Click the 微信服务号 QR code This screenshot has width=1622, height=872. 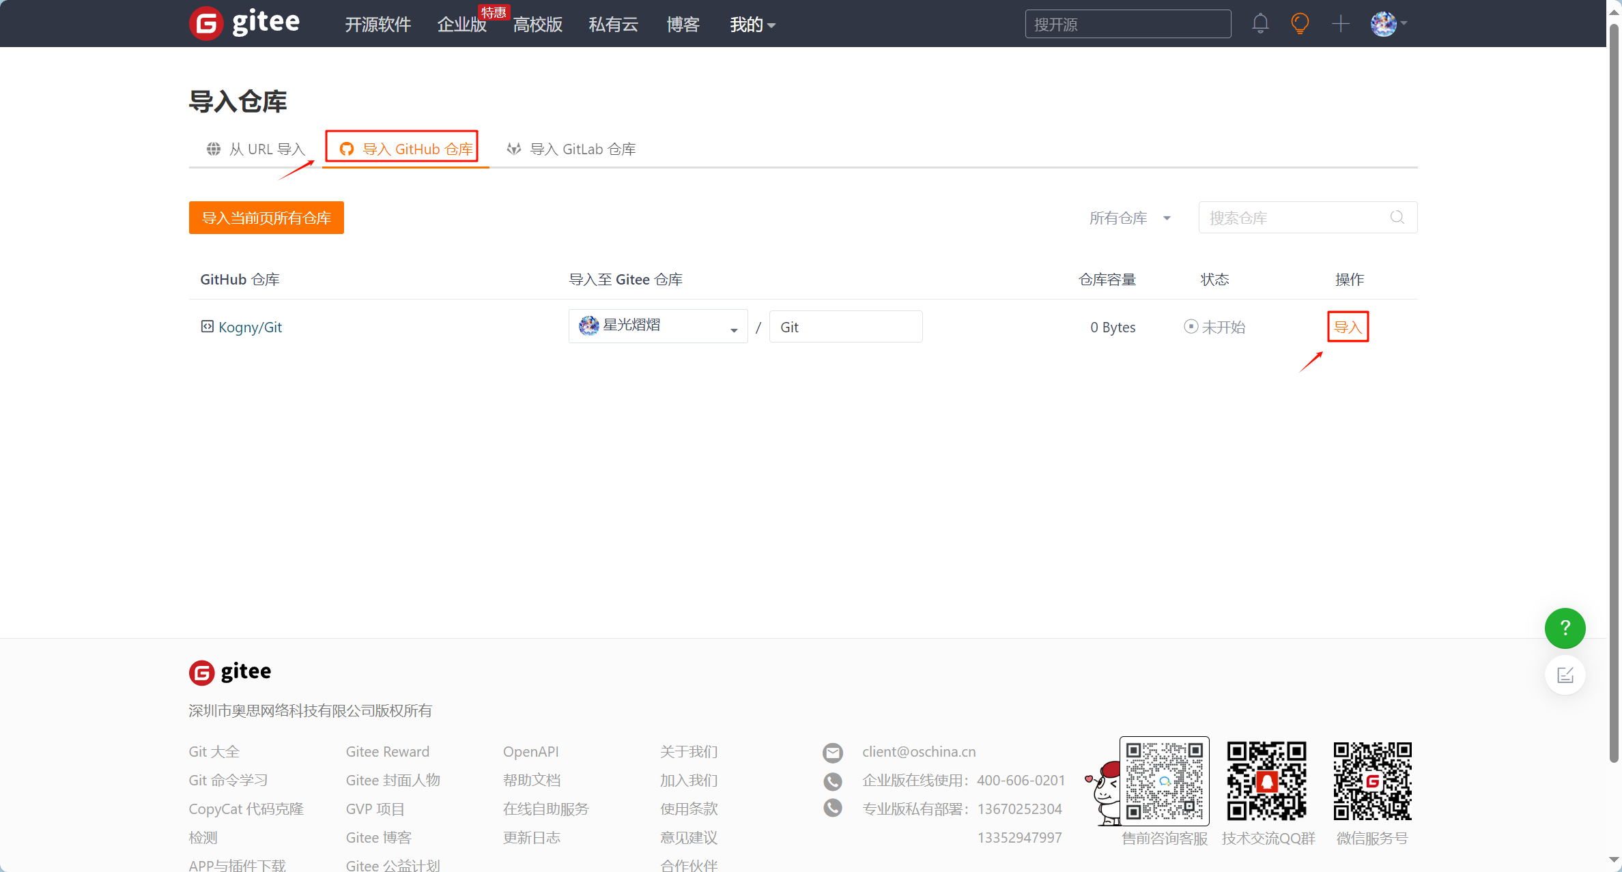pos(1372,781)
